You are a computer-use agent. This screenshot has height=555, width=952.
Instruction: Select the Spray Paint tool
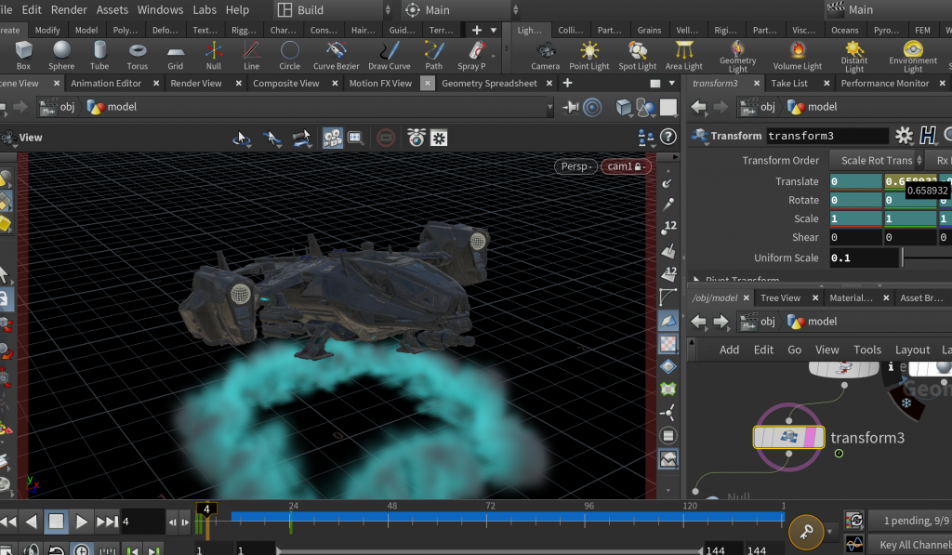(471, 55)
